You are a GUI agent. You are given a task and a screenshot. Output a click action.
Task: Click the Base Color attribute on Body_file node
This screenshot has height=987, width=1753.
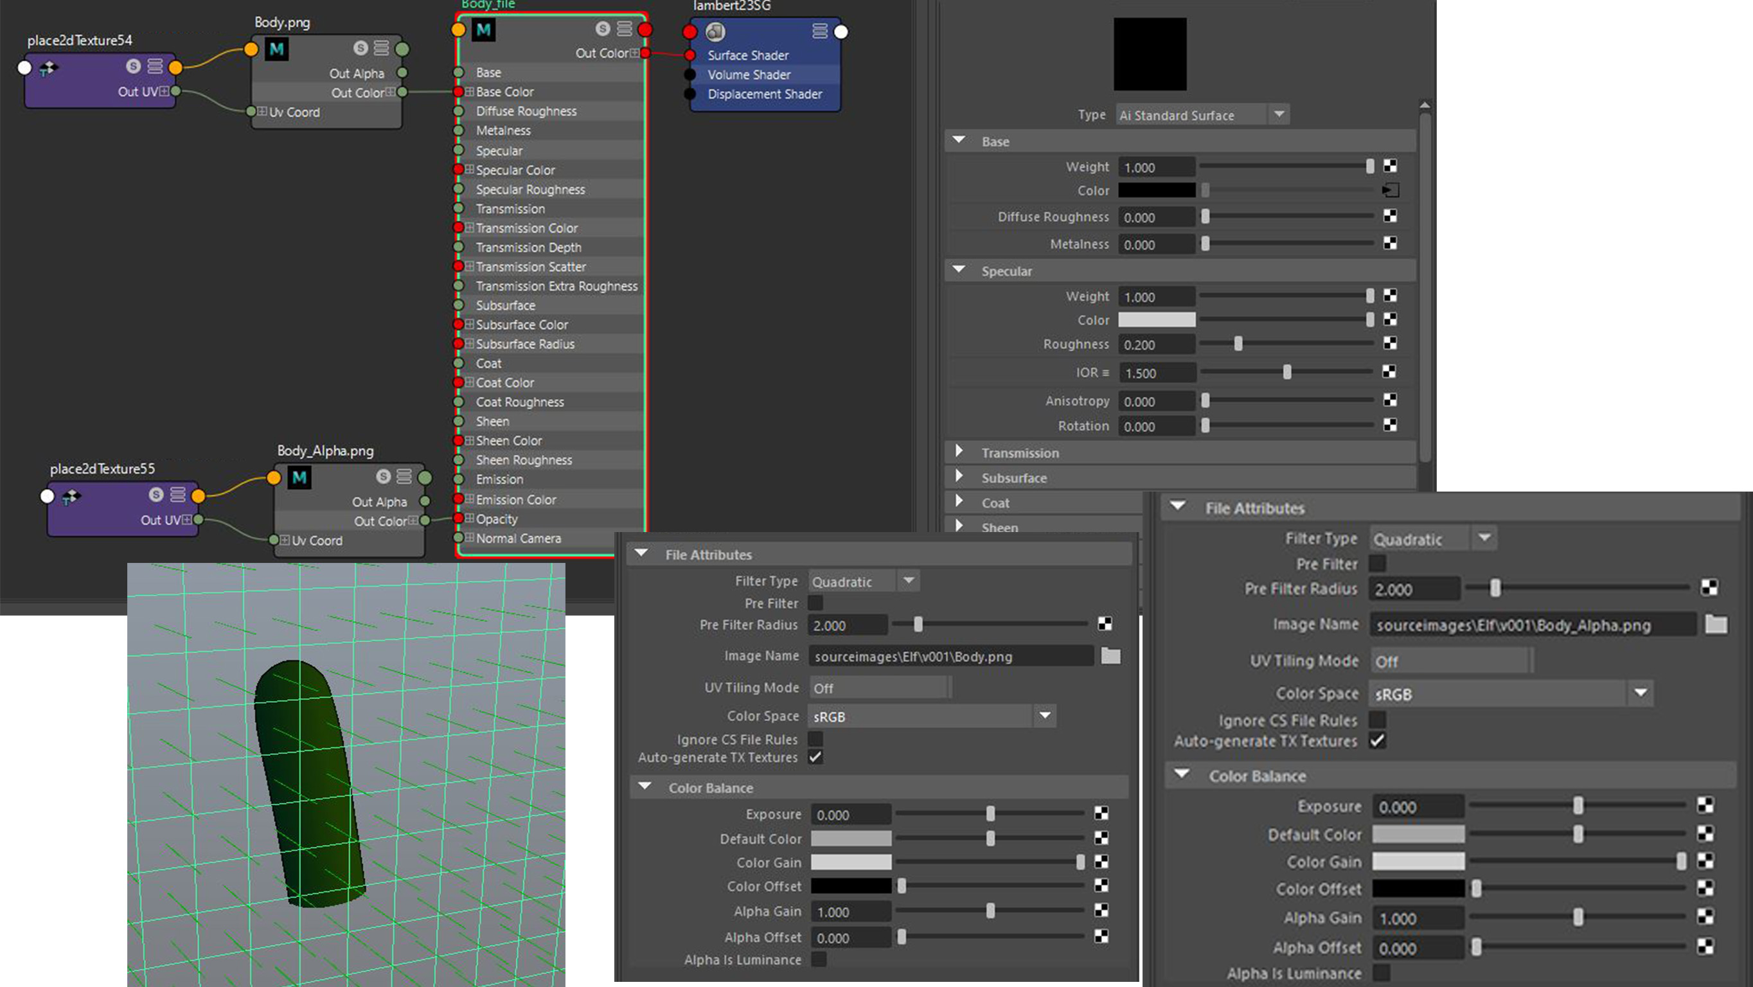504,91
